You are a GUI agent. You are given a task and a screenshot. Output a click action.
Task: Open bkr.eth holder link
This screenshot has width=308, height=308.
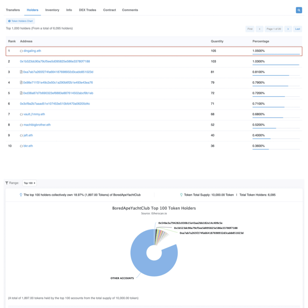(x=28, y=146)
